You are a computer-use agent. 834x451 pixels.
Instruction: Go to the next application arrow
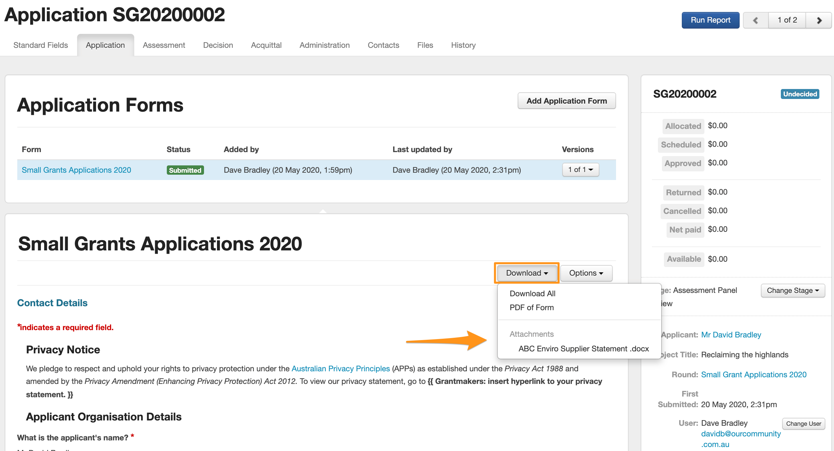coord(819,20)
